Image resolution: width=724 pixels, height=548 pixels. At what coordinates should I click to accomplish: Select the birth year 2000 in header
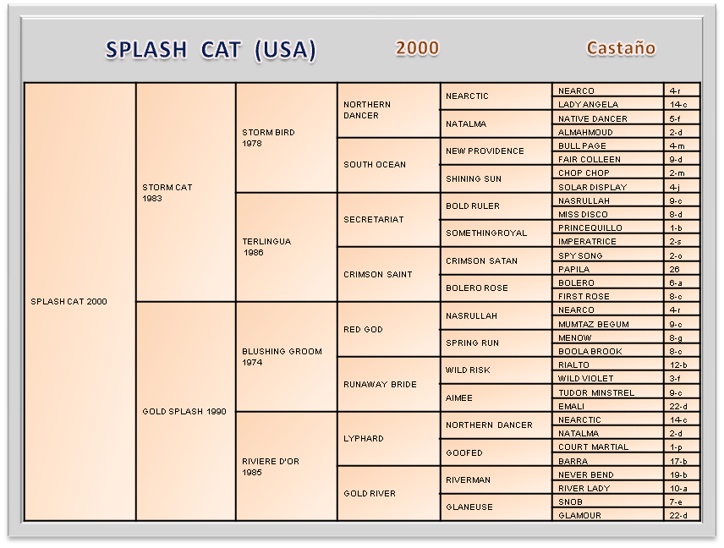417,48
